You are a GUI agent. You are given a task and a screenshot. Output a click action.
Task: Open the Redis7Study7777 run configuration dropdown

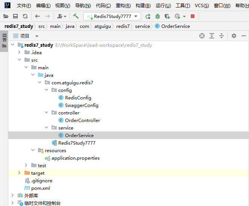pyautogui.click(x=112, y=16)
